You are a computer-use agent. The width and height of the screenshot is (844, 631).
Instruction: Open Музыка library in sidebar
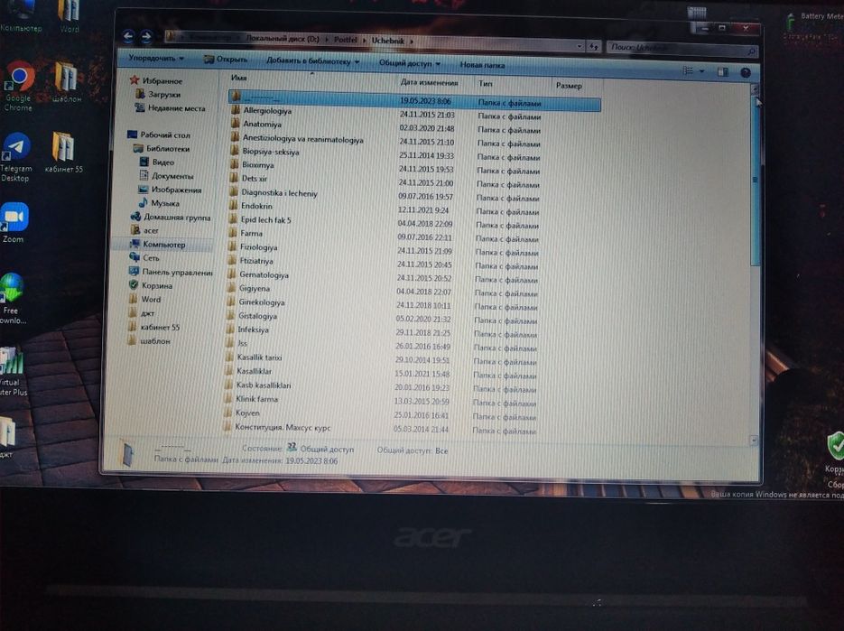pos(159,203)
